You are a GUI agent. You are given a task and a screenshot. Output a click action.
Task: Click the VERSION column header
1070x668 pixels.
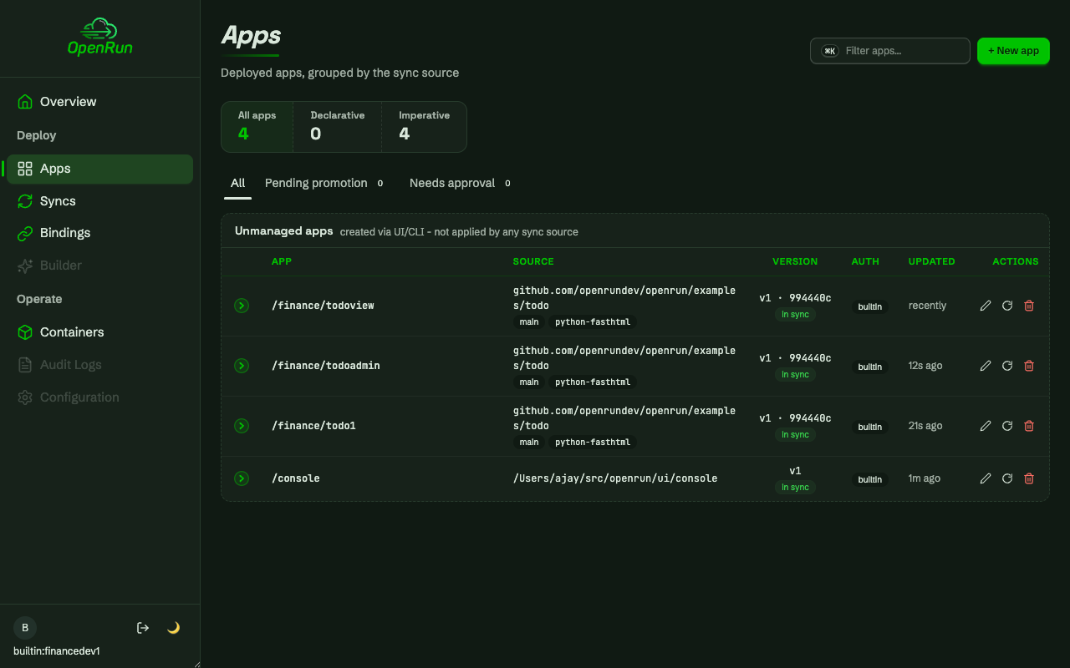click(795, 261)
